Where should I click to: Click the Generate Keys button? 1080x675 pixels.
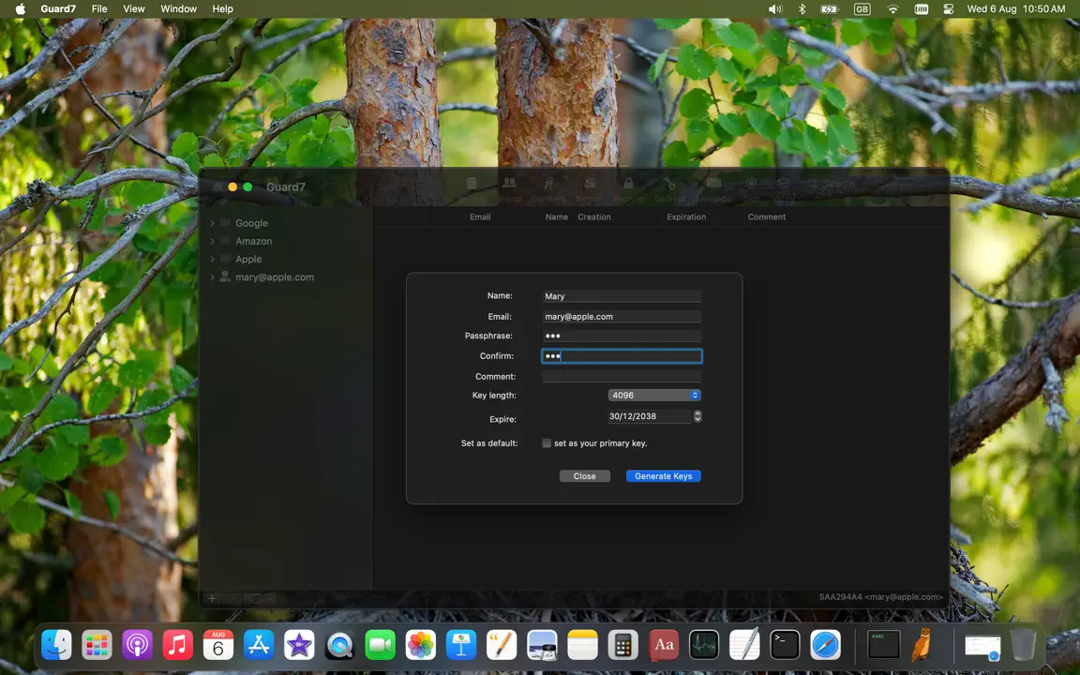point(664,476)
